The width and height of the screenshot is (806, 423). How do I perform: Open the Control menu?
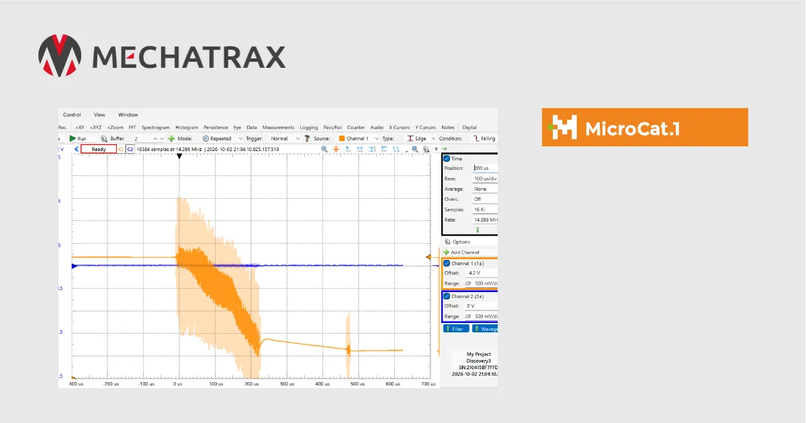(x=72, y=115)
